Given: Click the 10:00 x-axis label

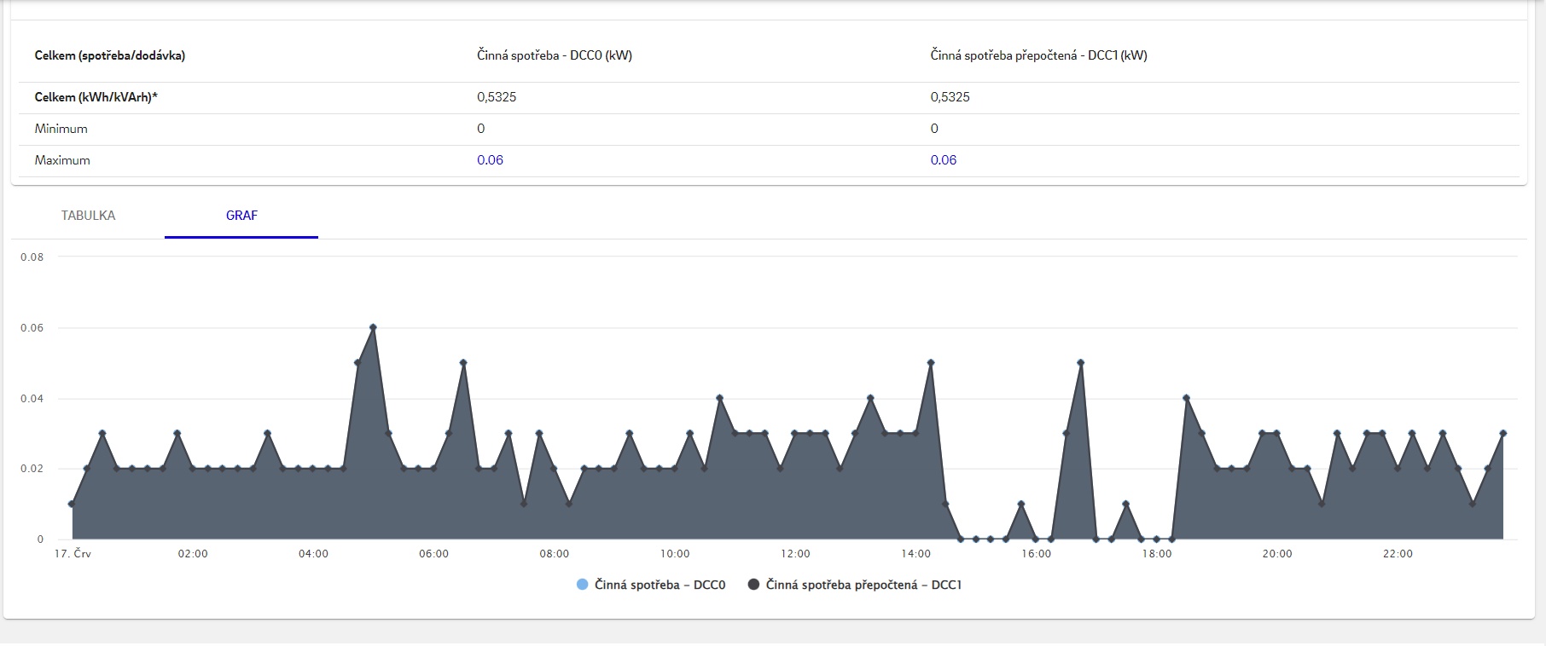Looking at the screenshot, I should [x=675, y=554].
